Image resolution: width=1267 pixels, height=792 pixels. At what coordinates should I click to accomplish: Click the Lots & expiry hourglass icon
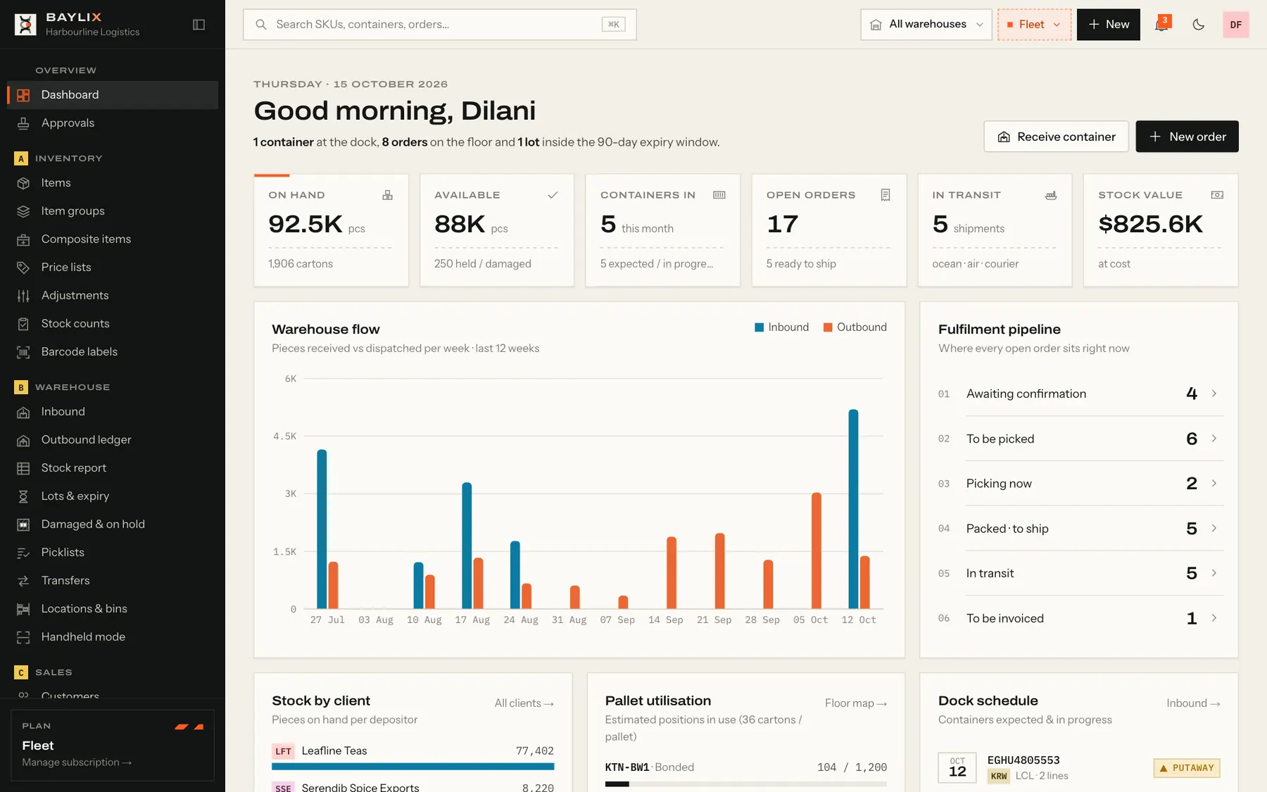point(23,496)
